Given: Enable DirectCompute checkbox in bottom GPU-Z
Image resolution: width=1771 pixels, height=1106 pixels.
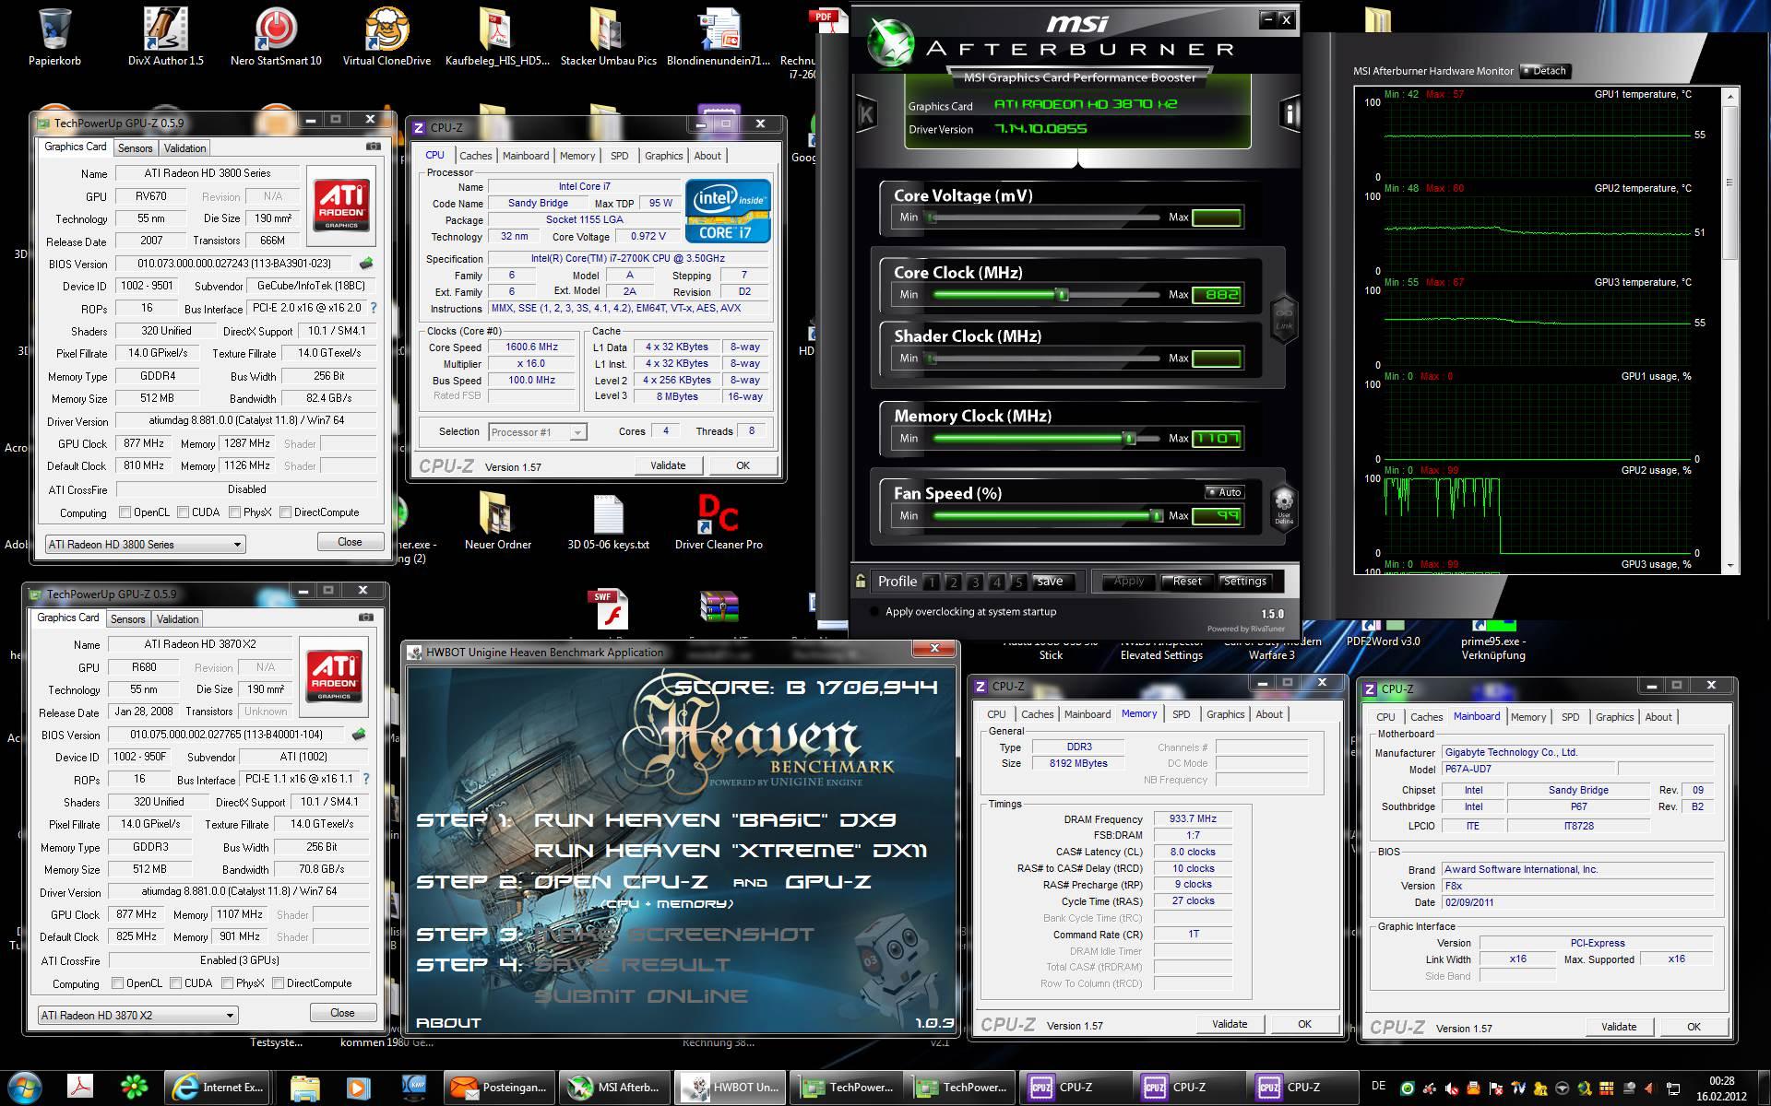Looking at the screenshot, I should pos(279,983).
